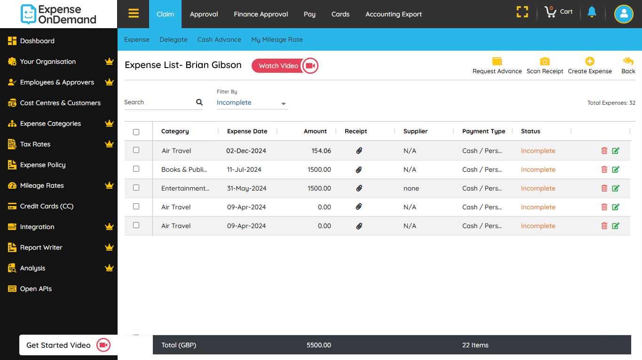
Task: Click the 31-May-2024 date cell
Action: click(x=246, y=188)
